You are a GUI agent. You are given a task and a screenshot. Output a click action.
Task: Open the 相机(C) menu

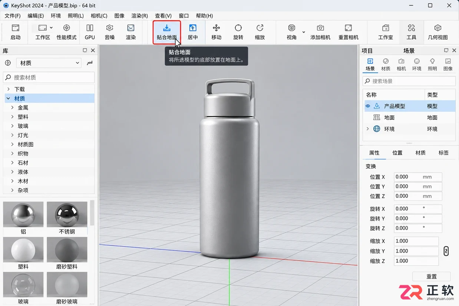99,16
